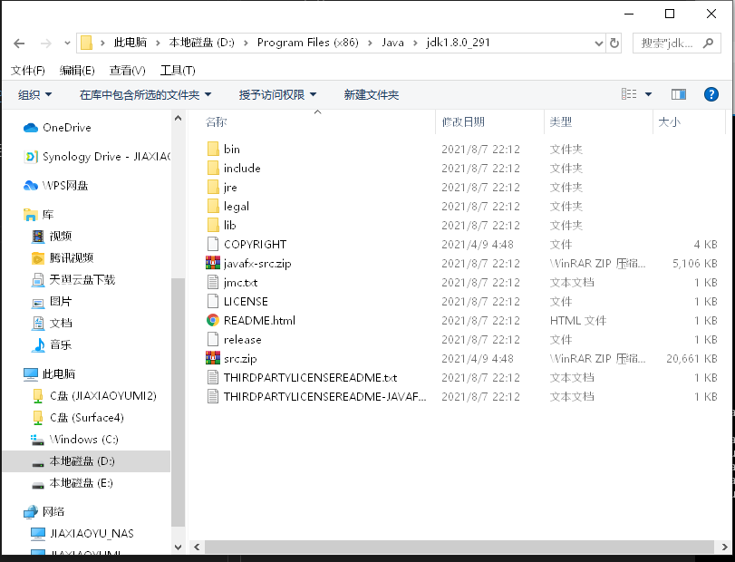
Task: Click navigation pane scroll up arrow
Action: (x=179, y=119)
